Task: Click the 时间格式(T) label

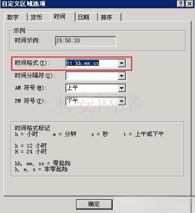Action: [x=32, y=63]
